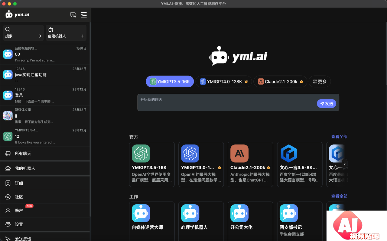387x241 pixels.
Task: Click the ymi.ai logo in sidebar header
Action: (17, 14)
